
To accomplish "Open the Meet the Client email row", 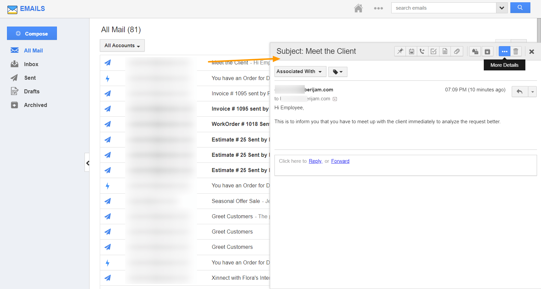I will [185, 62].
